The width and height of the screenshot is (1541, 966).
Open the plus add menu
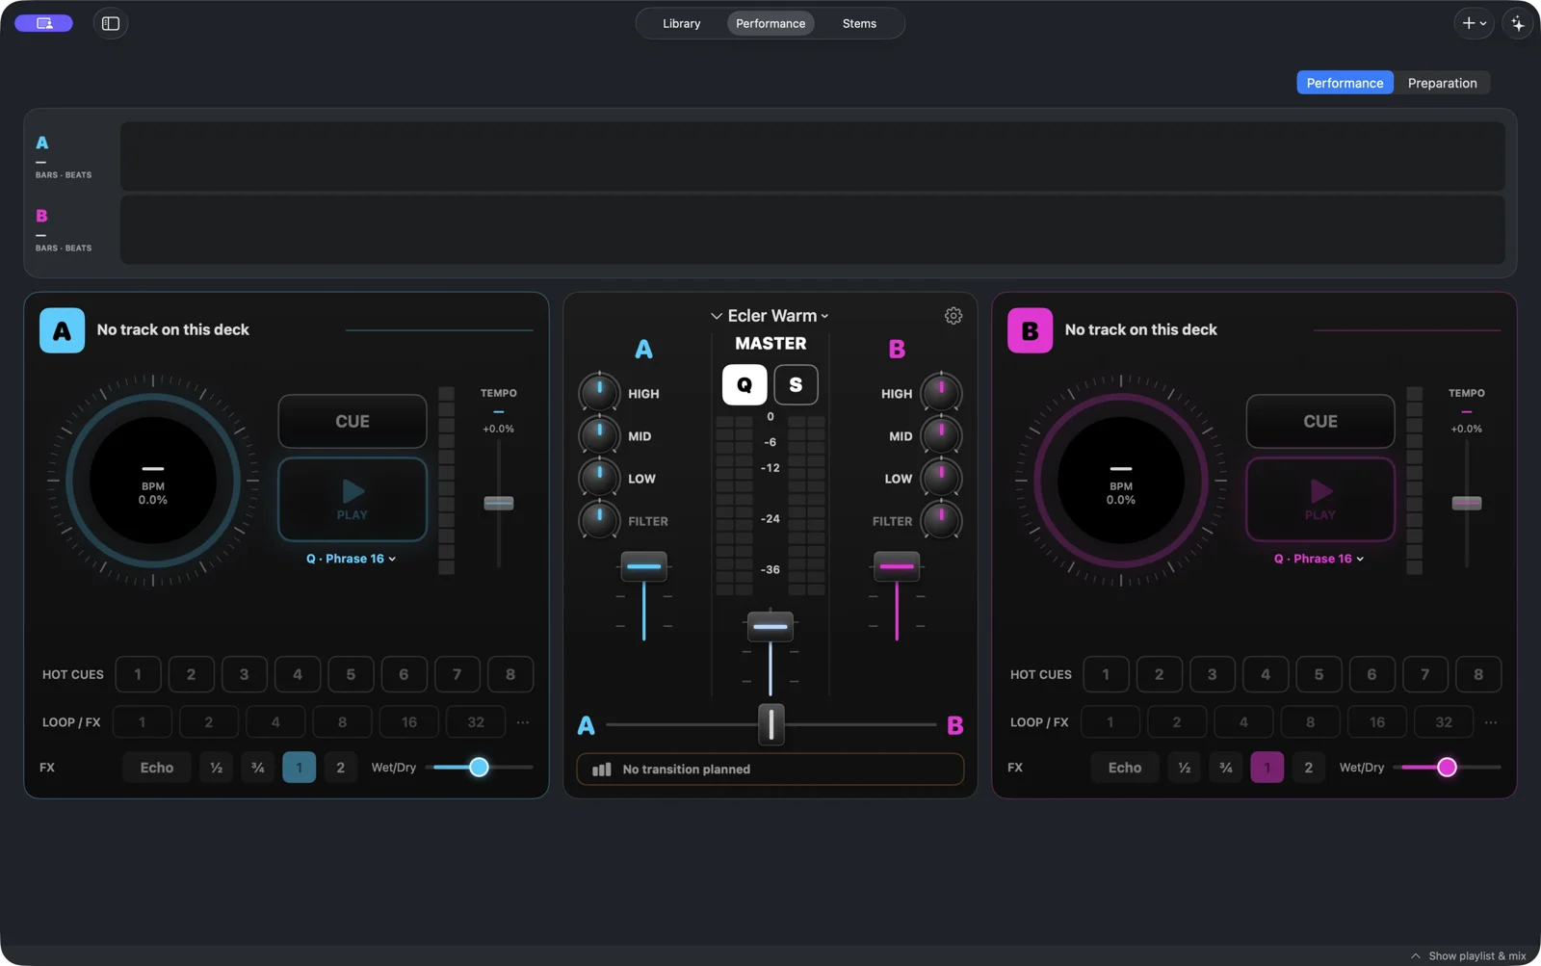(1473, 23)
